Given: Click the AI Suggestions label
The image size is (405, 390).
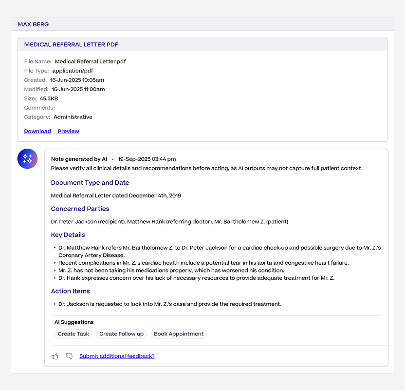Looking at the screenshot, I should coord(74,322).
